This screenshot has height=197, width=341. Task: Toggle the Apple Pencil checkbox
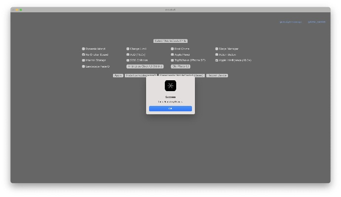(x=172, y=55)
